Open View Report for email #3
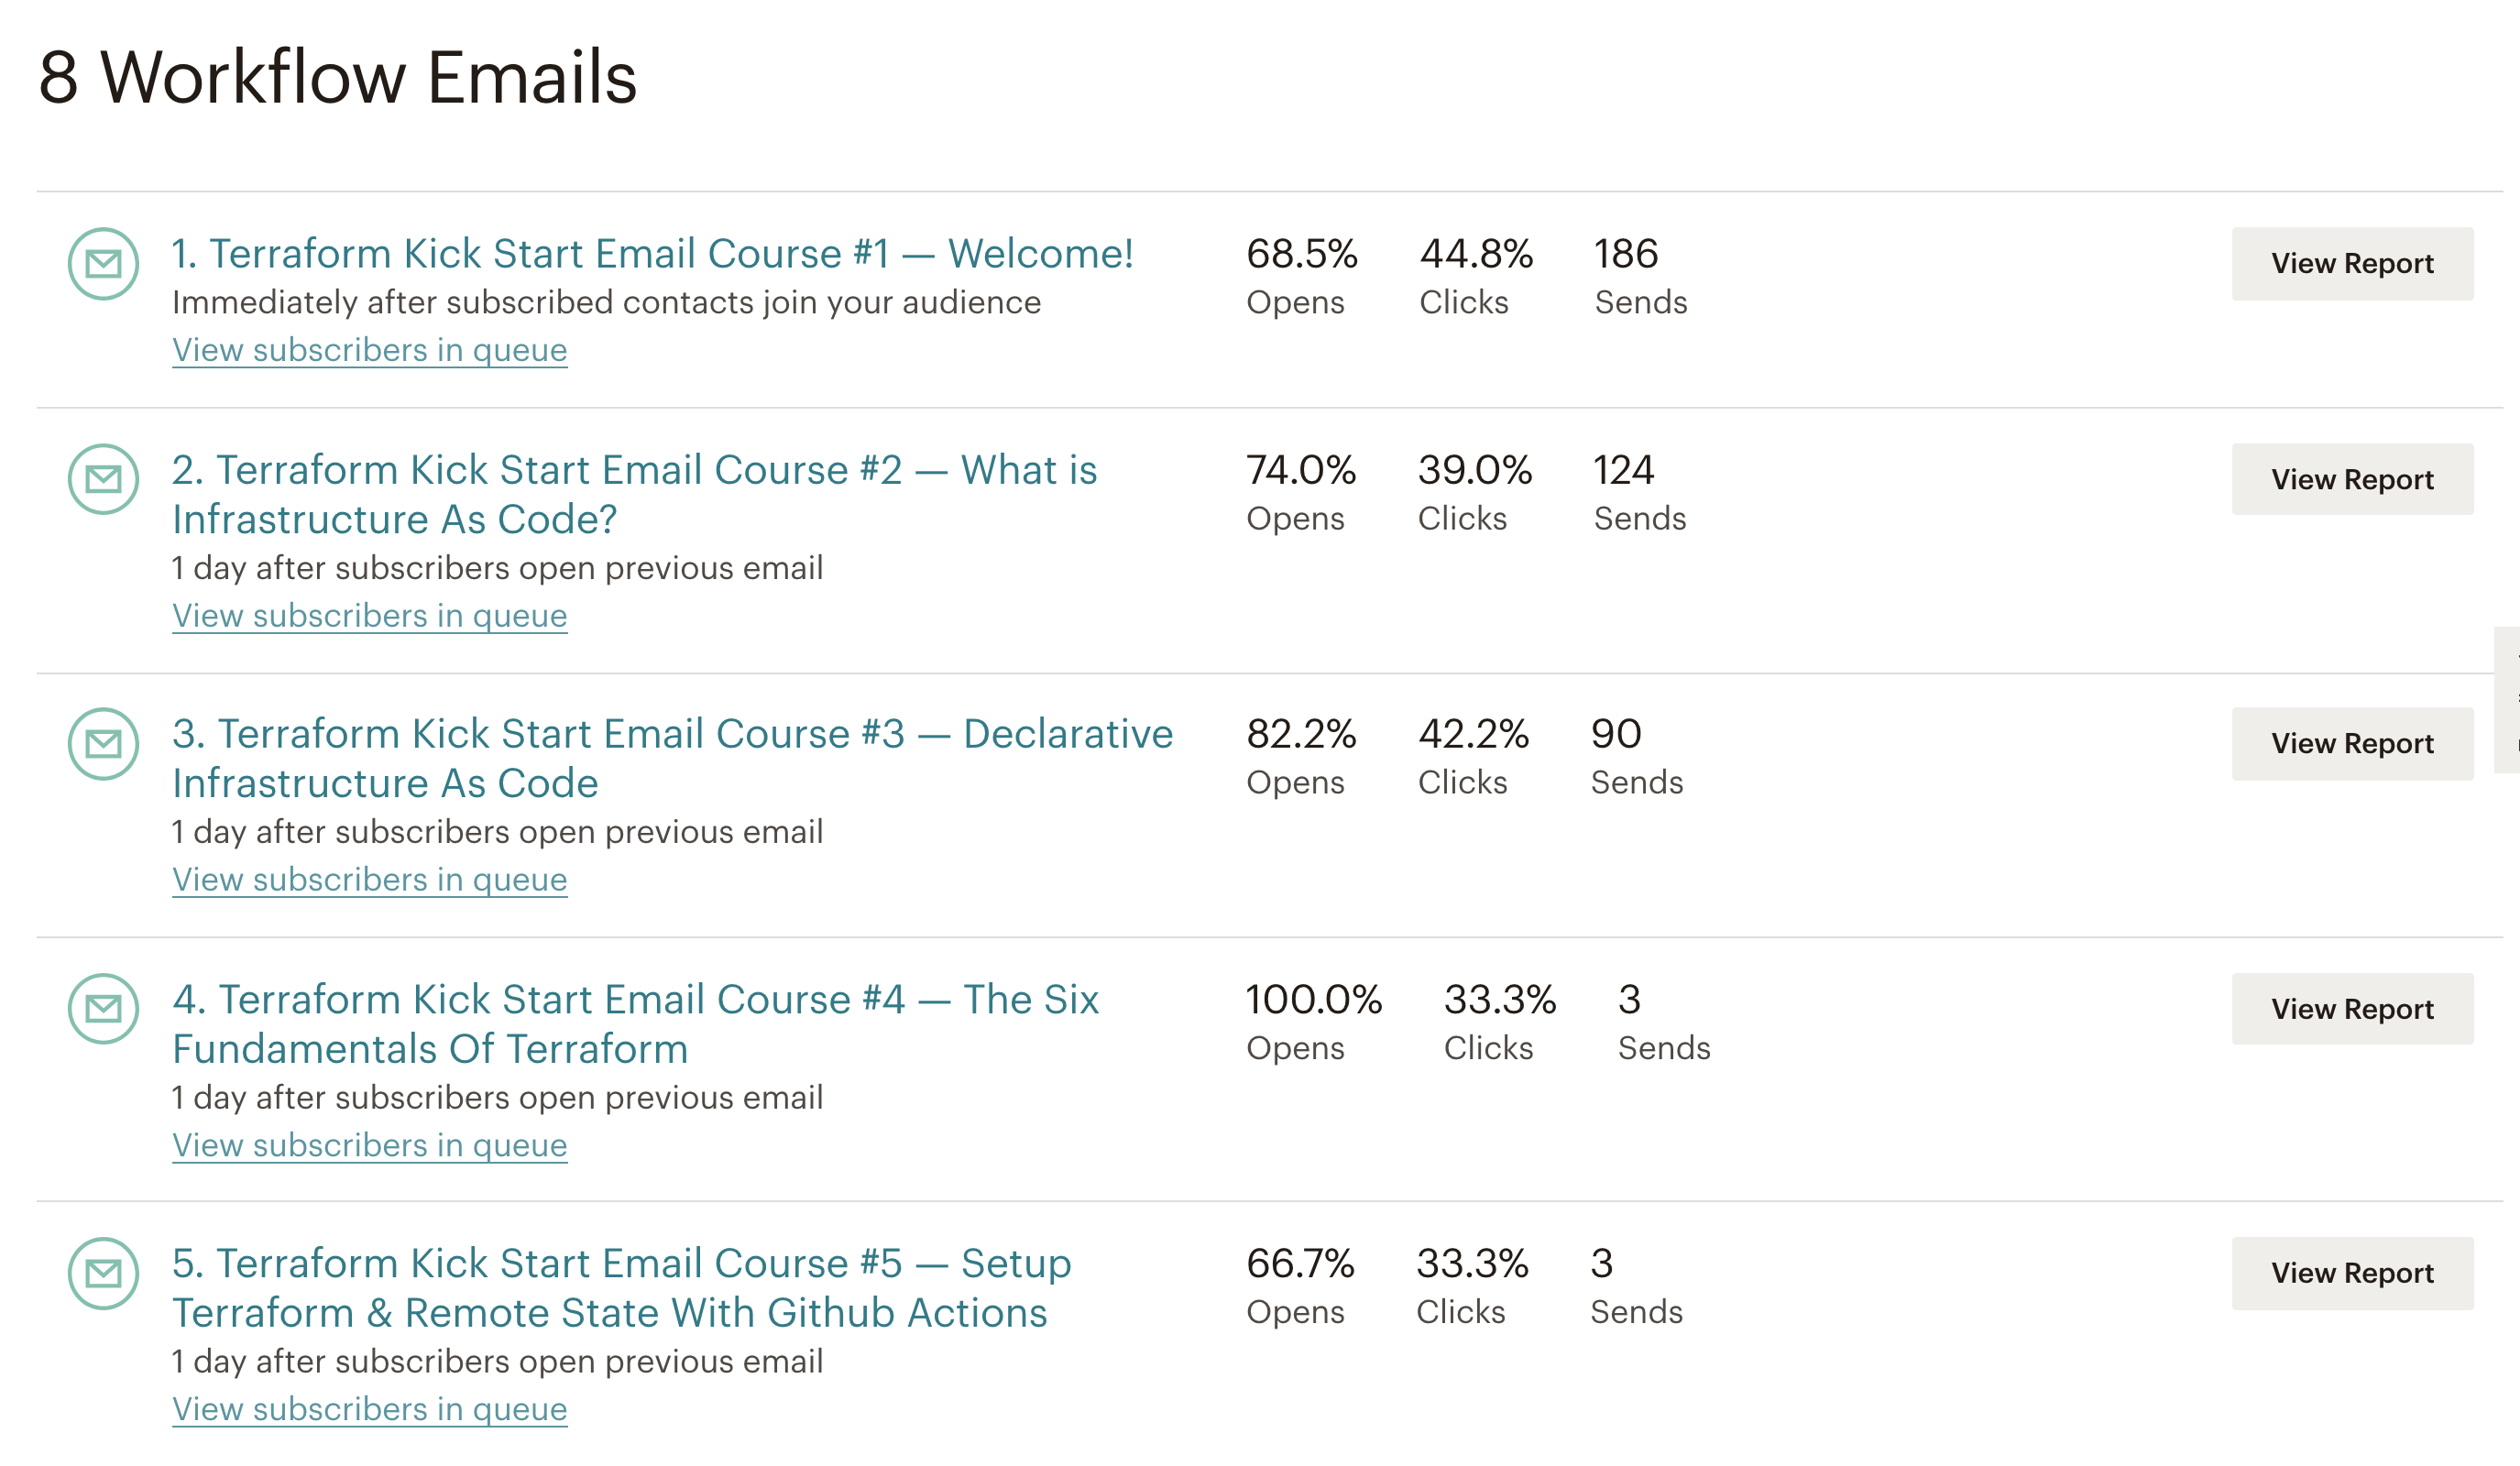 coord(2351,744)
